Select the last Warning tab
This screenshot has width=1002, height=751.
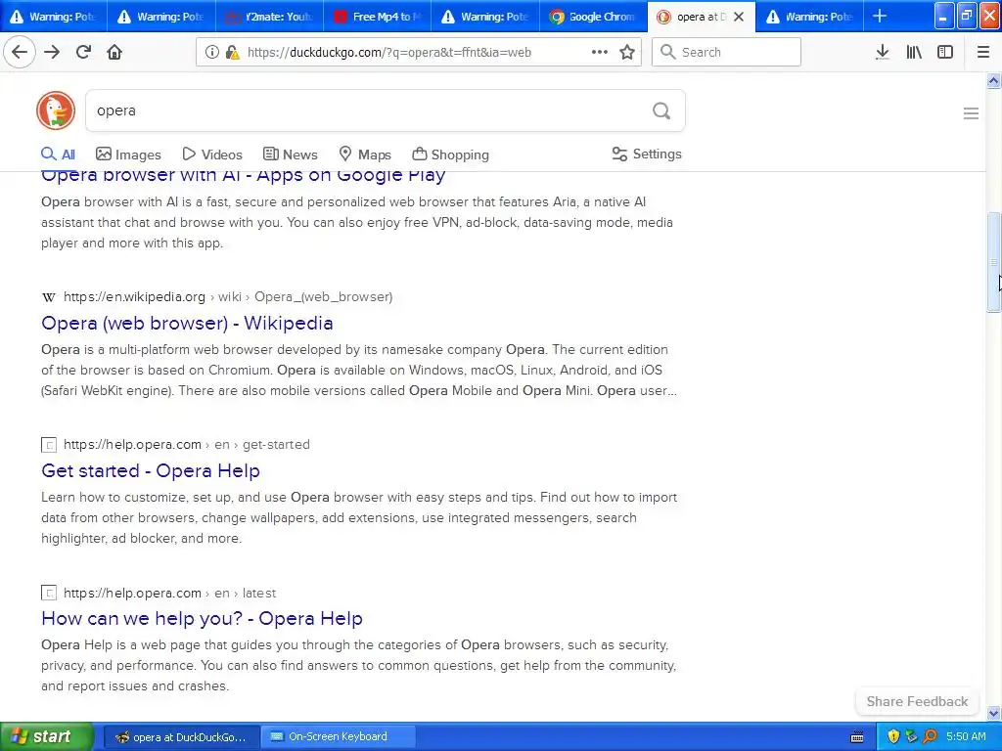(809, 17)
